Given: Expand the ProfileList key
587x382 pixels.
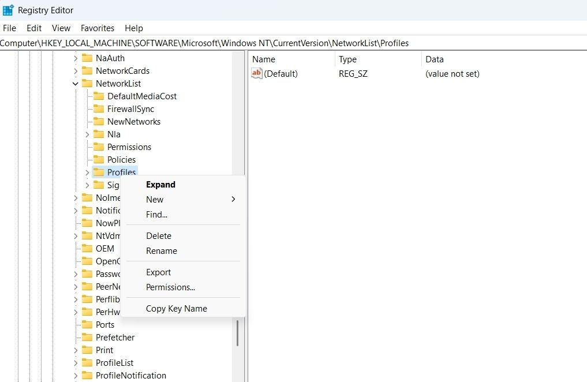Looking at the screenshot, I should pos(76,363).
